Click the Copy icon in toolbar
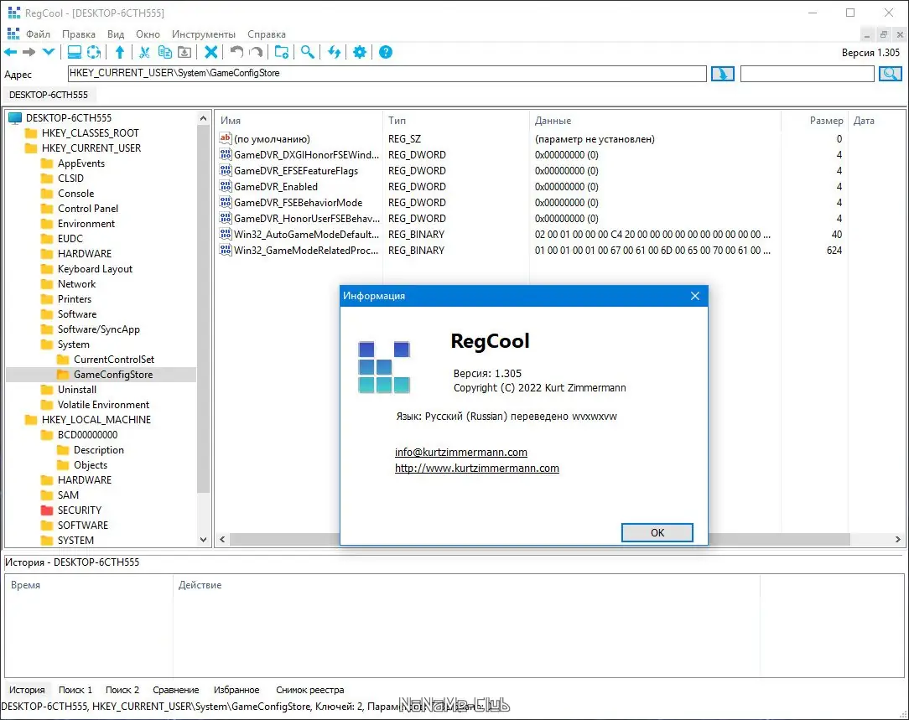909x720 pixels. [164, 52]
